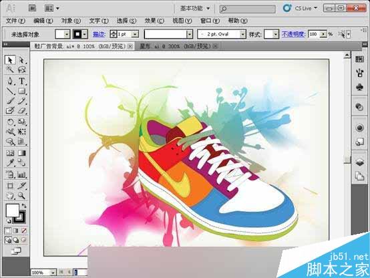Select the Symbol Sprayer tool
370x278 pixels.
(x=10, y=174)
